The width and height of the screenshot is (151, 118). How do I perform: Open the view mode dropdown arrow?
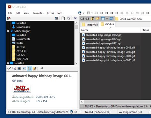[x=107, y=18]
